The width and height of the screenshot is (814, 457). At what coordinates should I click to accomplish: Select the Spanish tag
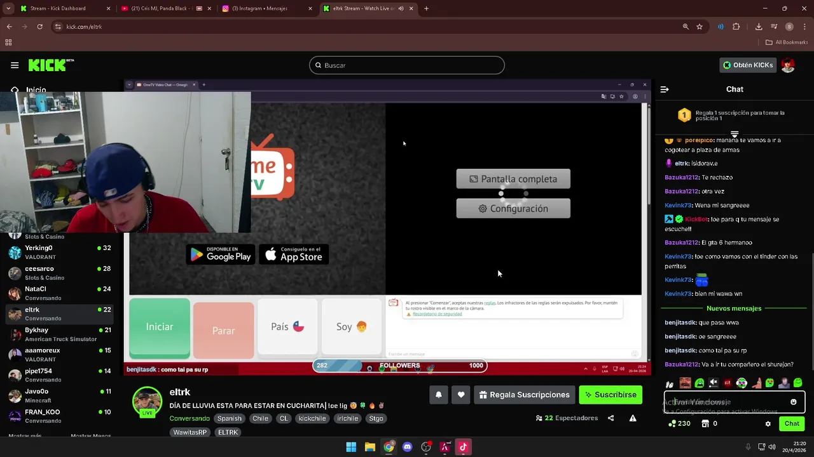point(230,418)
